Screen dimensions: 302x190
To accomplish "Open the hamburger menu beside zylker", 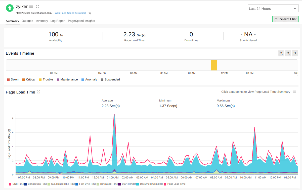I will 31,7.
